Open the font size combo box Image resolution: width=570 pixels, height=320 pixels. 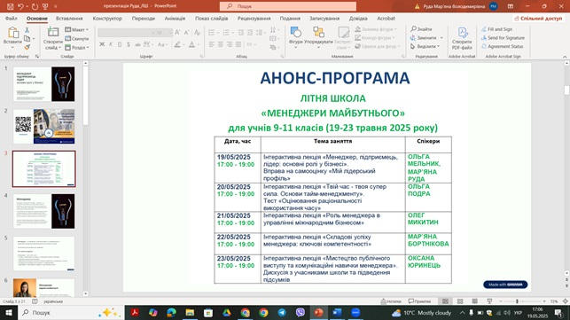[x=164, y=33]
